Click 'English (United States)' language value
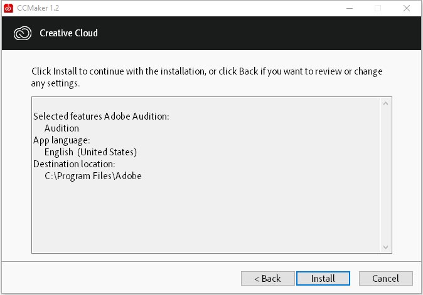The width and height of the screenshot is (423, 295). pos(90,152)
